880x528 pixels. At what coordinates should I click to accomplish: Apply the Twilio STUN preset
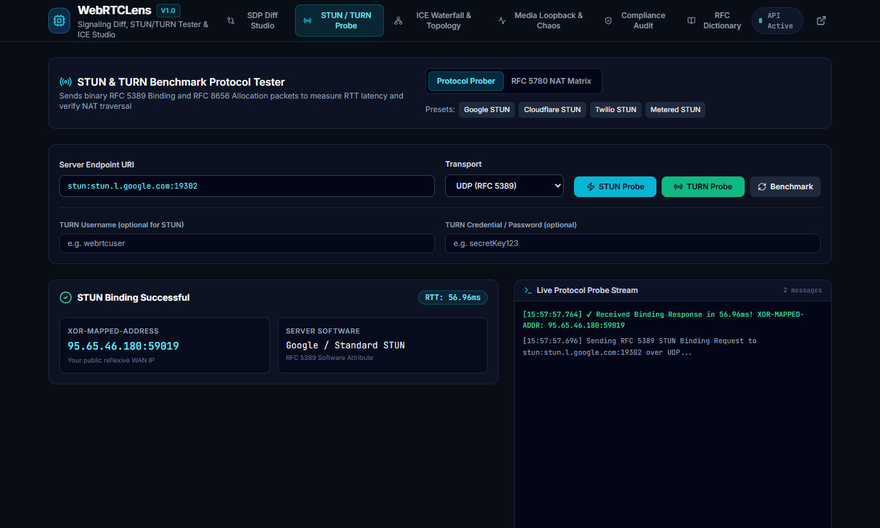coord(616,109)
